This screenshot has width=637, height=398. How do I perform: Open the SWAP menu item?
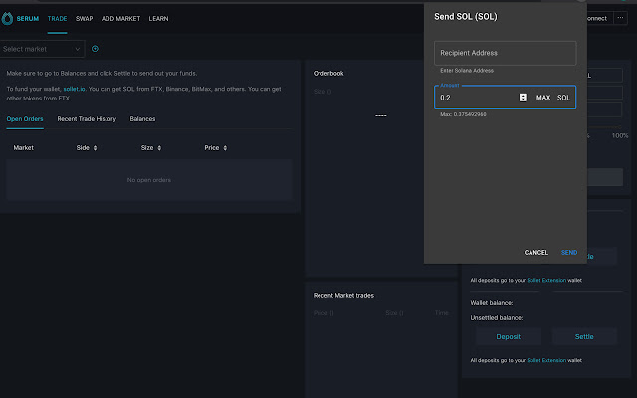(85, 18)
